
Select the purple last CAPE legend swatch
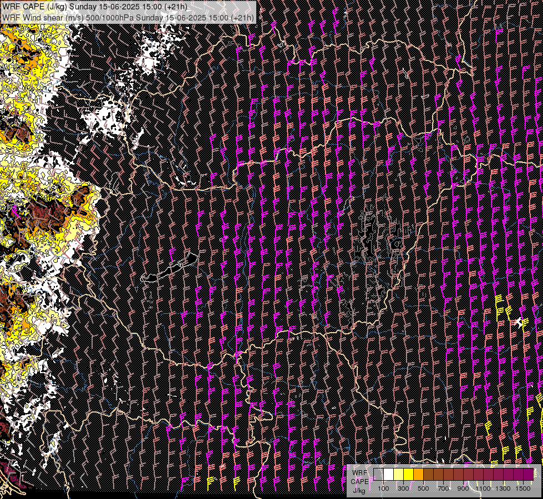click(528, 475)
